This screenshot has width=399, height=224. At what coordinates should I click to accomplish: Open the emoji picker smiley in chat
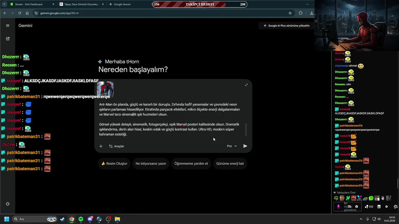(357, 207)
